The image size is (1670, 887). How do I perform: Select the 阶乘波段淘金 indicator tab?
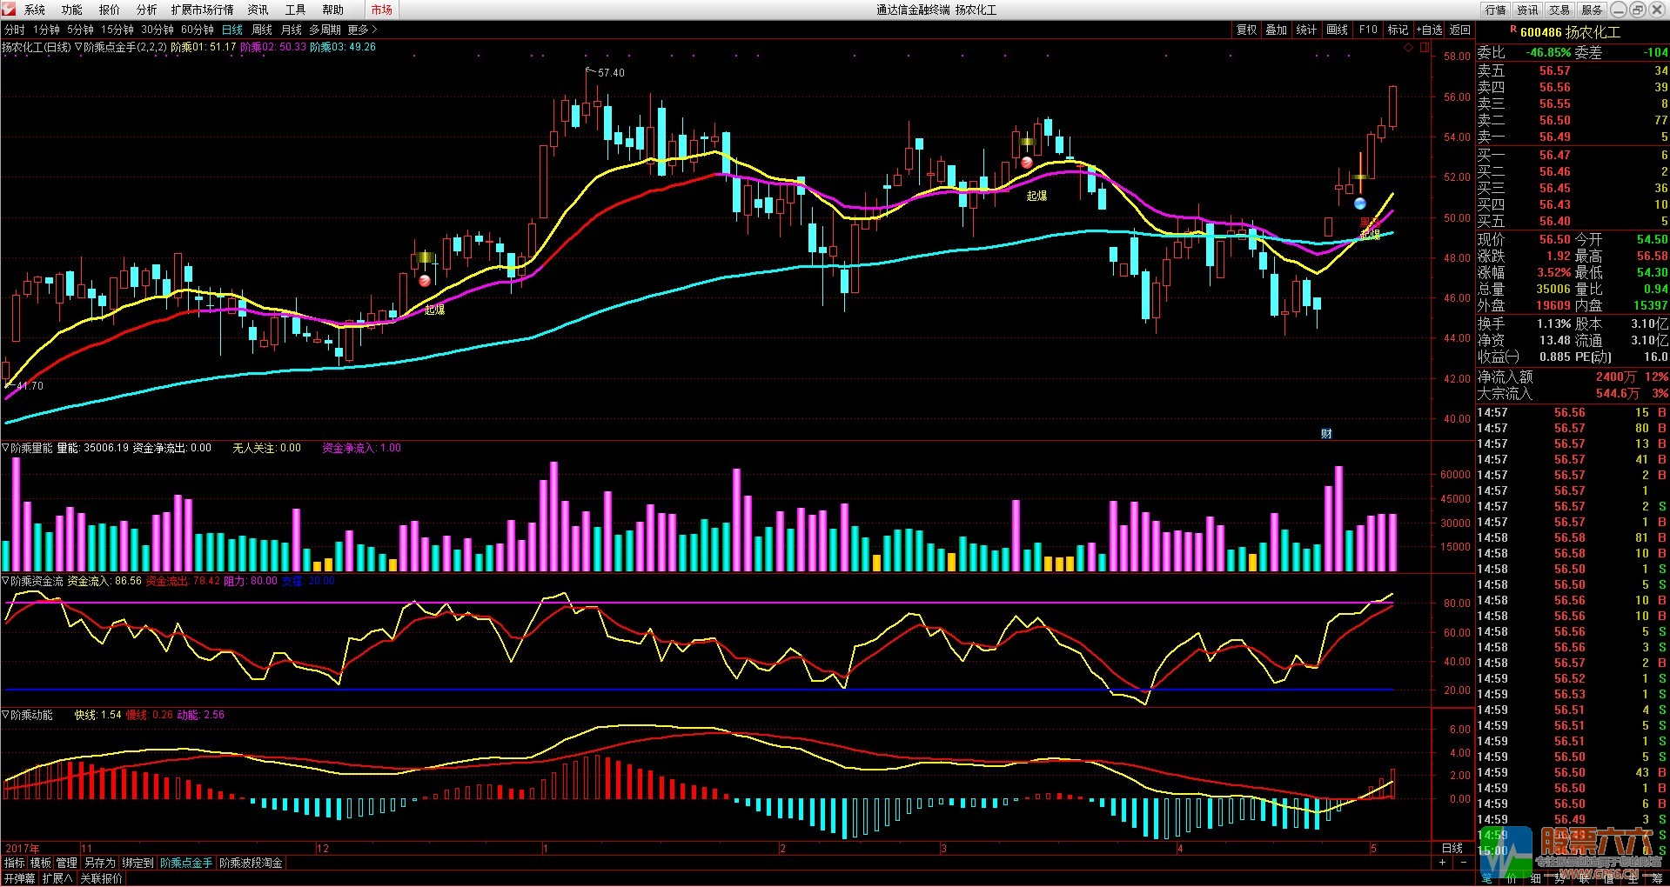click(251, 863)
